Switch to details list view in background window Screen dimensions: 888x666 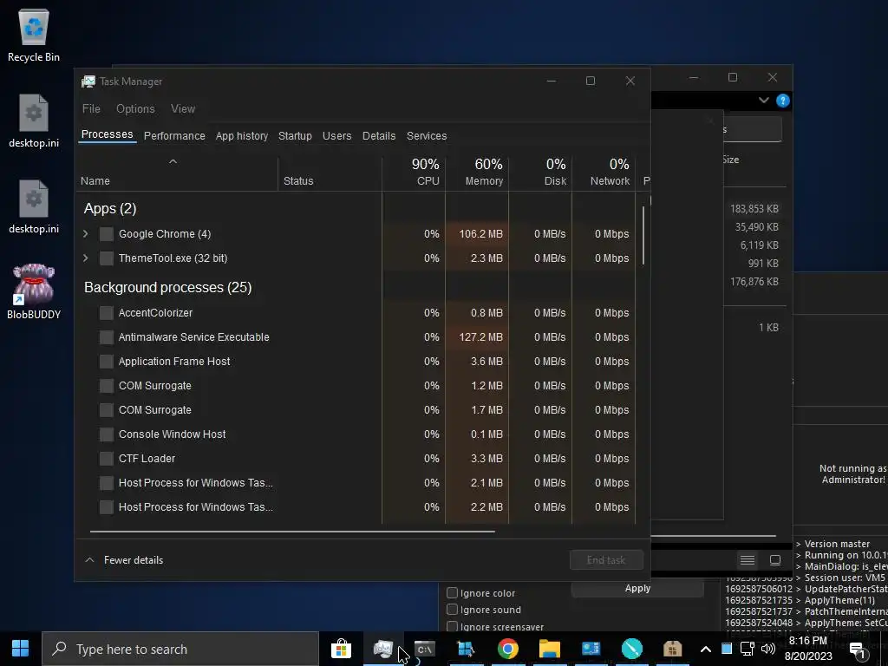pos(747,560)
